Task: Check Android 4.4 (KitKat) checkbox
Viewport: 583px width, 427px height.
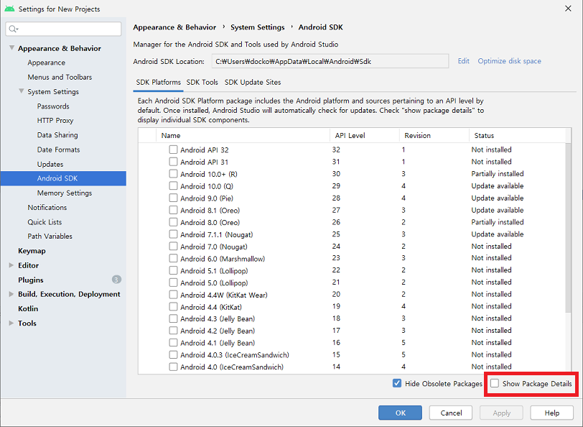Action: [173, 307]
